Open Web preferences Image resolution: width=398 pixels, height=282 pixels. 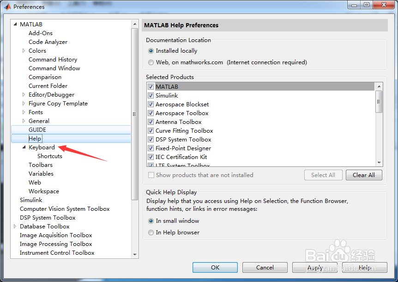click(x=35, y=183)
